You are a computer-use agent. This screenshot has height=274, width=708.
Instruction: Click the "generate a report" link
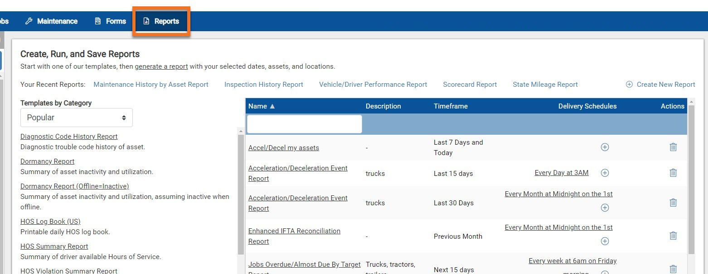pos(161,66)
